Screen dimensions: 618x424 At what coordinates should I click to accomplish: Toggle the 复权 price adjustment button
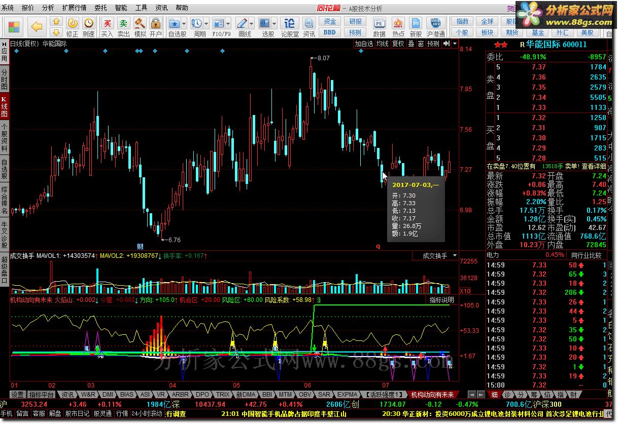click(x=398, y=44)
